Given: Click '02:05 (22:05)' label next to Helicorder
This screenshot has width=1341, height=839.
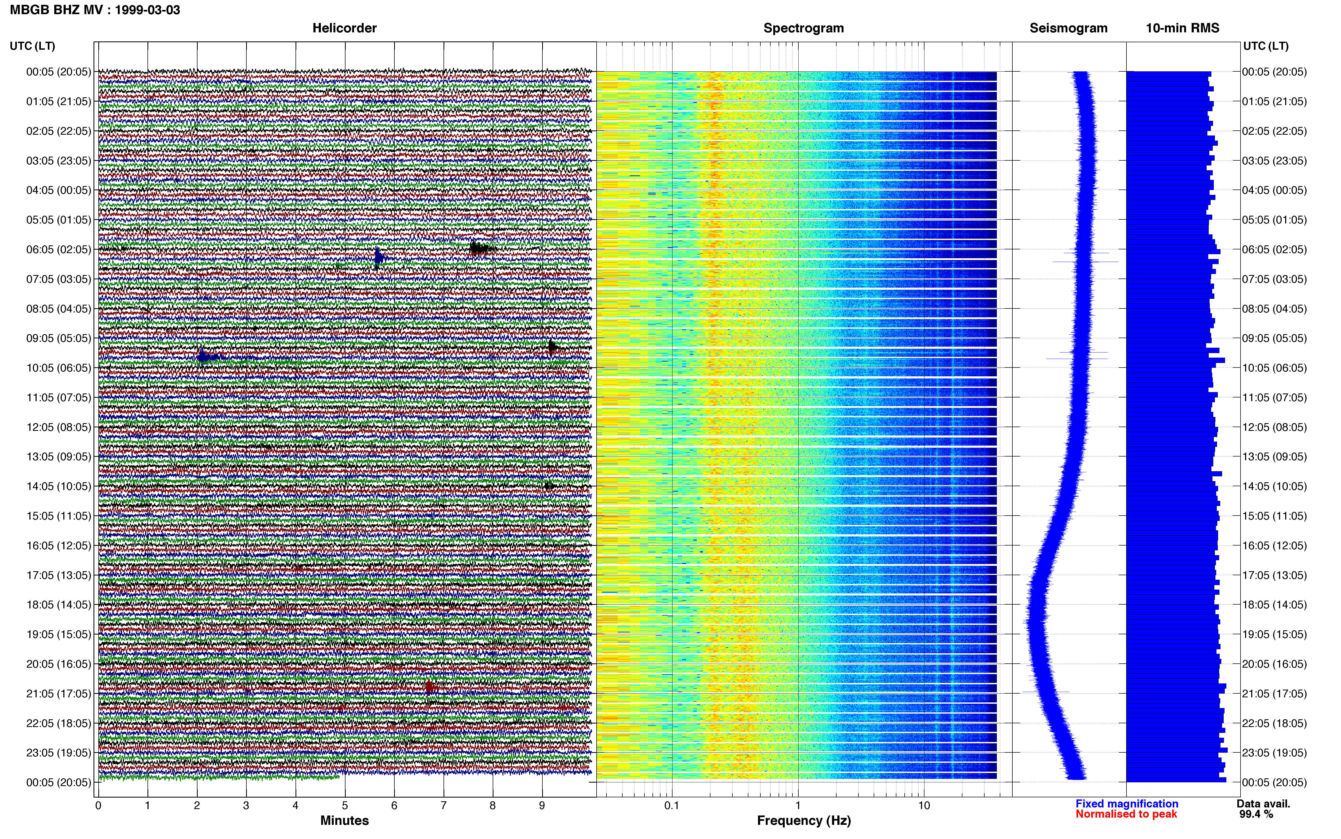Looking at the screenshot, I should [x=59, y=131].
